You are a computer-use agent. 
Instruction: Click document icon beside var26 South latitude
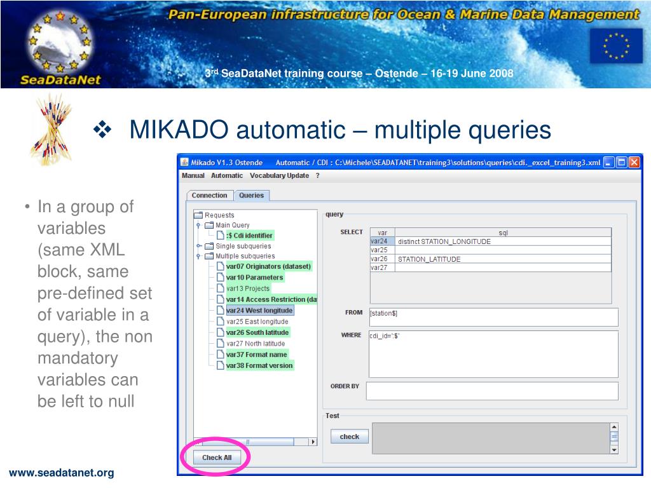(221, 332)
